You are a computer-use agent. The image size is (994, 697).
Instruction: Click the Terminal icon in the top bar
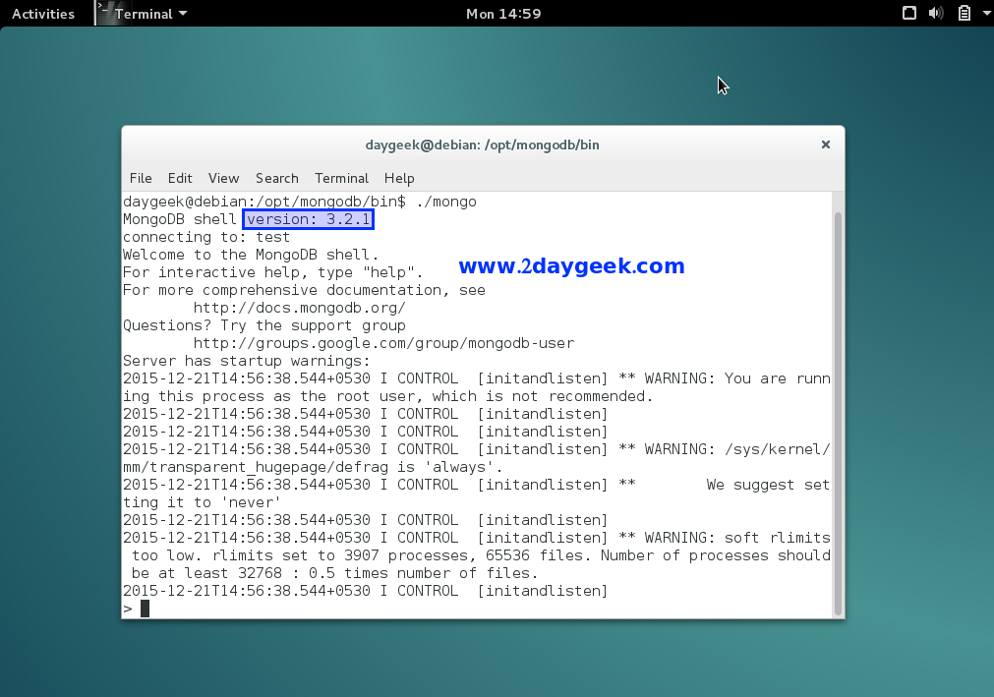click(103, 13)
